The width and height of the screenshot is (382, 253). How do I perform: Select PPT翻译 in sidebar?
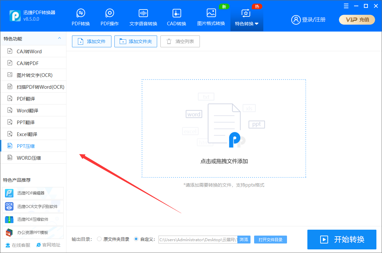[34, 122]
